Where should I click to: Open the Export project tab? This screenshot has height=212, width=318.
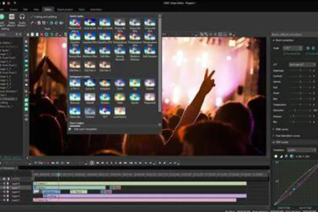click(65, 10)
